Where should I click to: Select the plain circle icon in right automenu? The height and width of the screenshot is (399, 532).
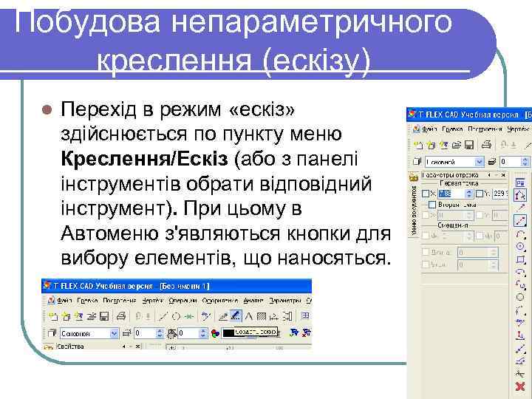[520, 297]
